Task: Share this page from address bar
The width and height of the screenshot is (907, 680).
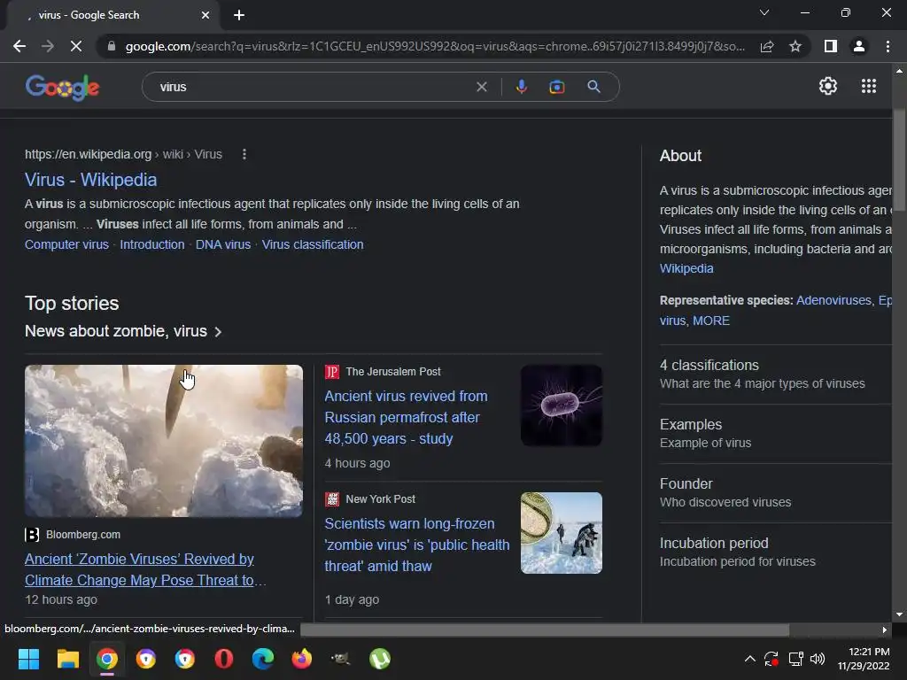Action: [x=767, y=46]
